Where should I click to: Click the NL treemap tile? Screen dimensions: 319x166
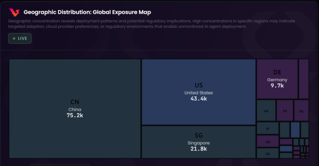pyautogui.click(x=301, y=110)
